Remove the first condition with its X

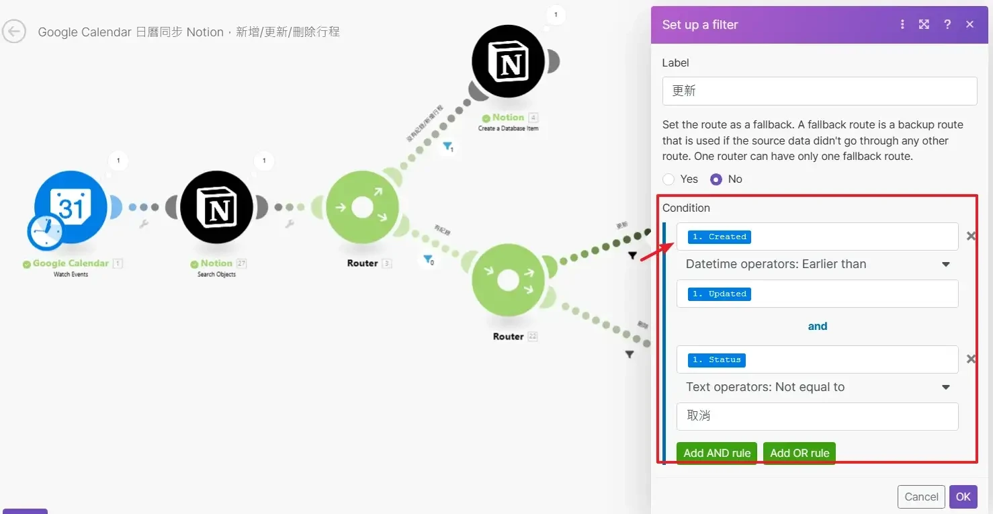(971, 236)
